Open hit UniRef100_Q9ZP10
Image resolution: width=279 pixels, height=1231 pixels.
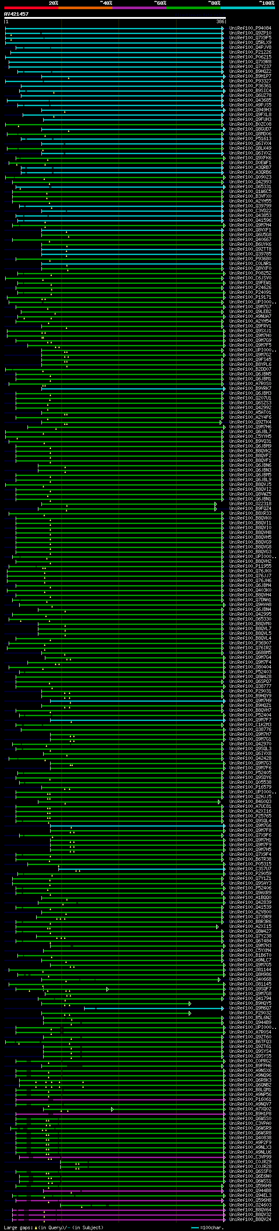point(250,33)
